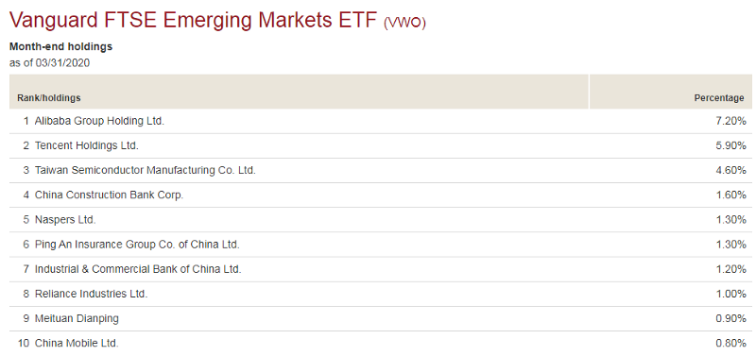The image size is (756, 356).
Task: Select the 0.80% China Mobile percentage
Action: click(x=730, y=344)
